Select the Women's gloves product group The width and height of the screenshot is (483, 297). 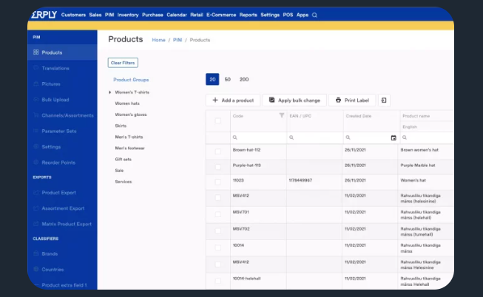point(131,115)
